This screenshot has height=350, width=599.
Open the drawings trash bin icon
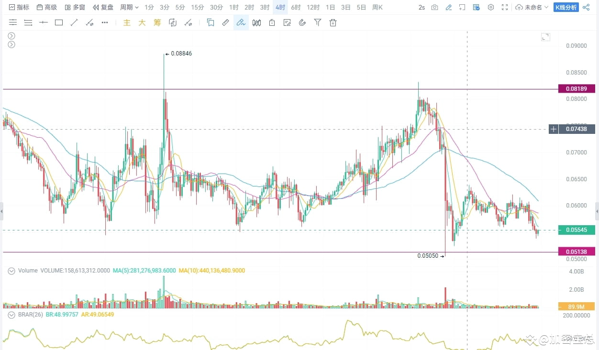(333, 22)
